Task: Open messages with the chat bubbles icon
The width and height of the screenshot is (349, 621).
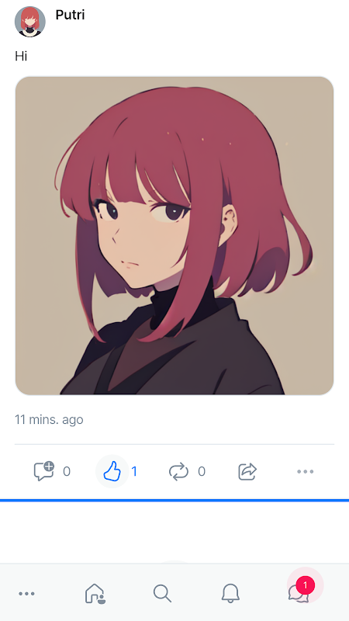Action: (x=298, y=594)
